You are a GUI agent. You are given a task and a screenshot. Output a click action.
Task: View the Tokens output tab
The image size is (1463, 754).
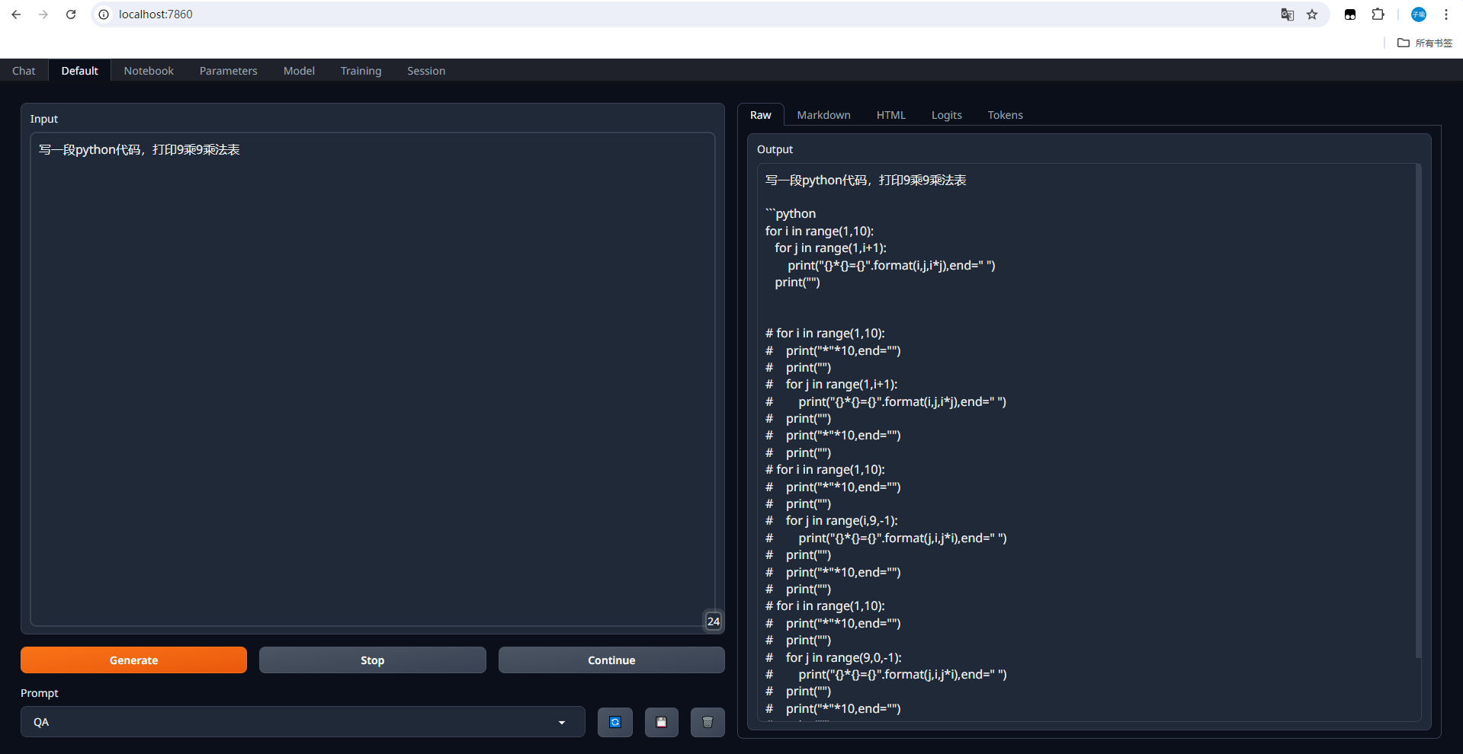1006,115
